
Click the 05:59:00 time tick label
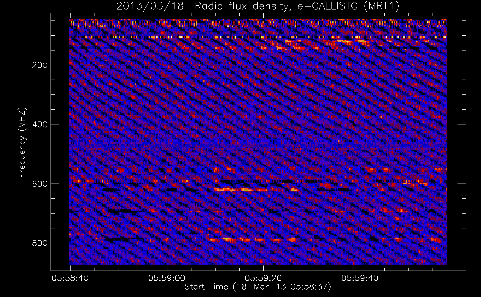167,278
